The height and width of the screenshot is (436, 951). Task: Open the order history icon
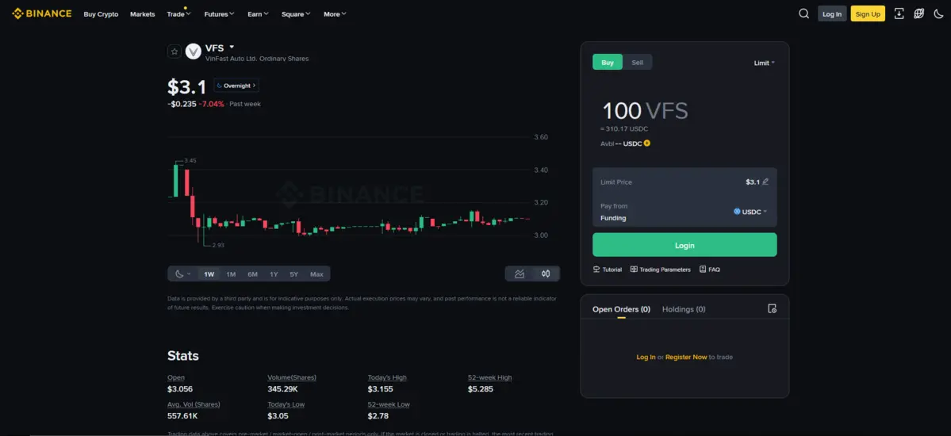tap(772, 308)
